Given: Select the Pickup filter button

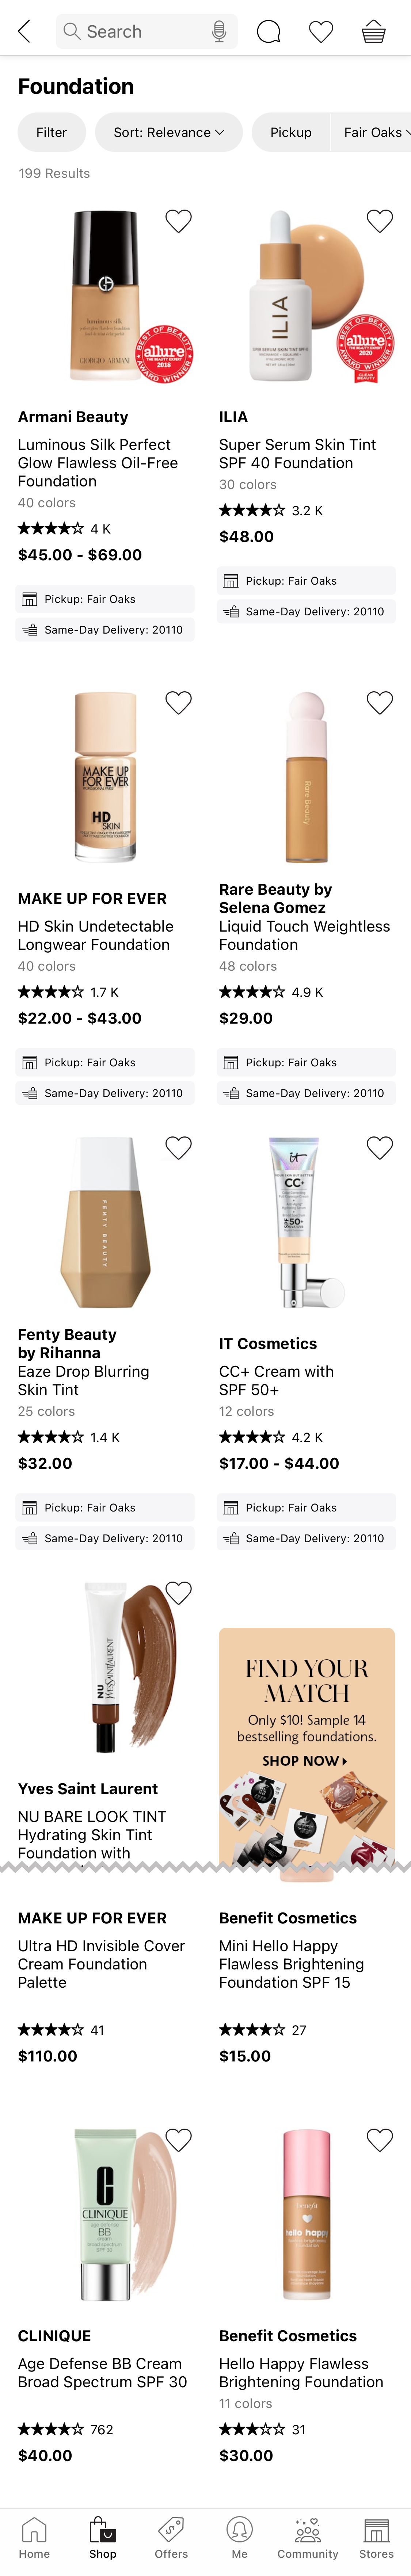Looking at the screenshot, I should 291,132.
